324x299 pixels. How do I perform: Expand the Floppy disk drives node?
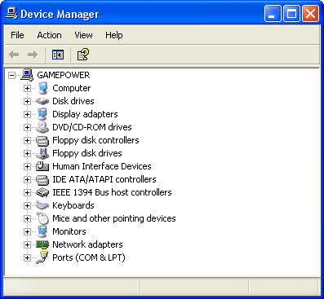tap(27, 153)
